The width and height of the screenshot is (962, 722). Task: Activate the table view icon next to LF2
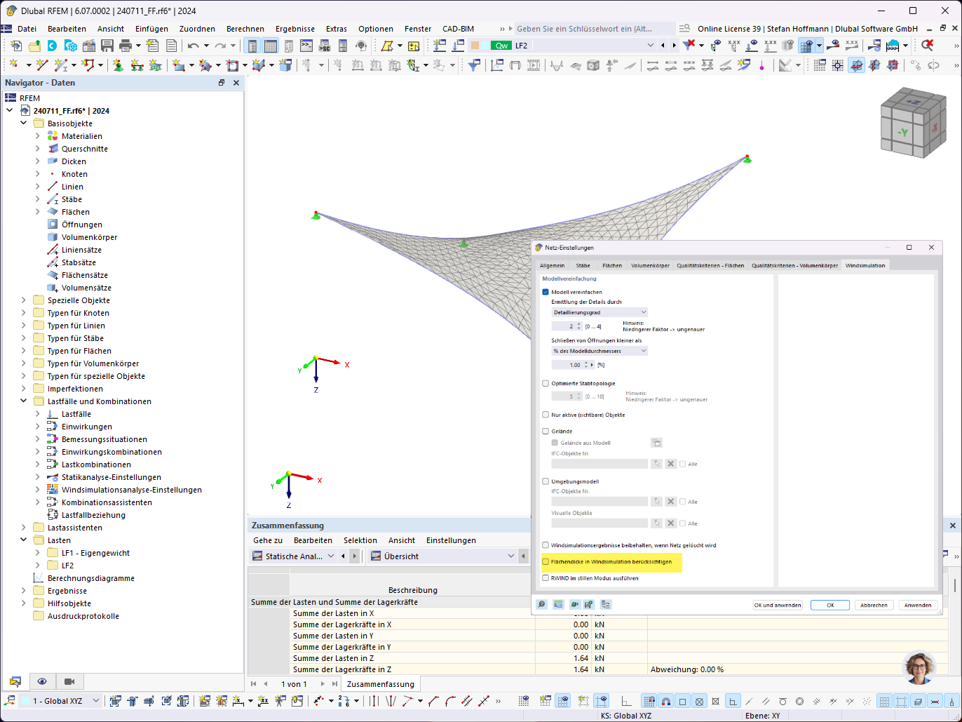(271, 45)
